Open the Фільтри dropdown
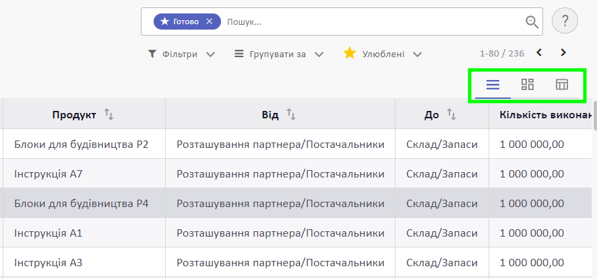Screen dimensions: 597x279 (181, 54)
